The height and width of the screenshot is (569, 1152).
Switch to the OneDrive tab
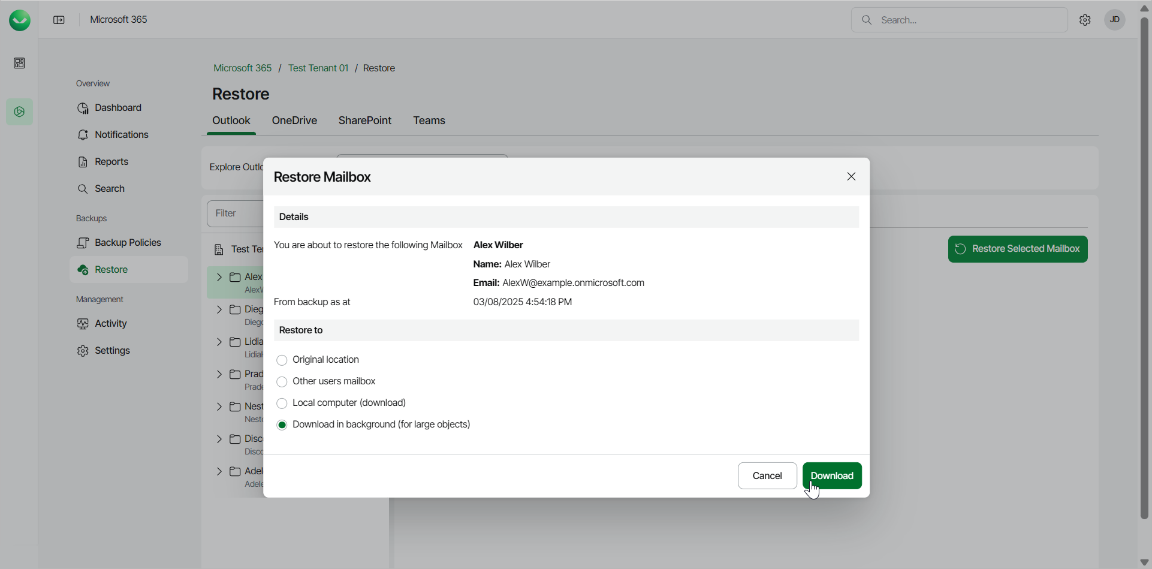[294, 121]
